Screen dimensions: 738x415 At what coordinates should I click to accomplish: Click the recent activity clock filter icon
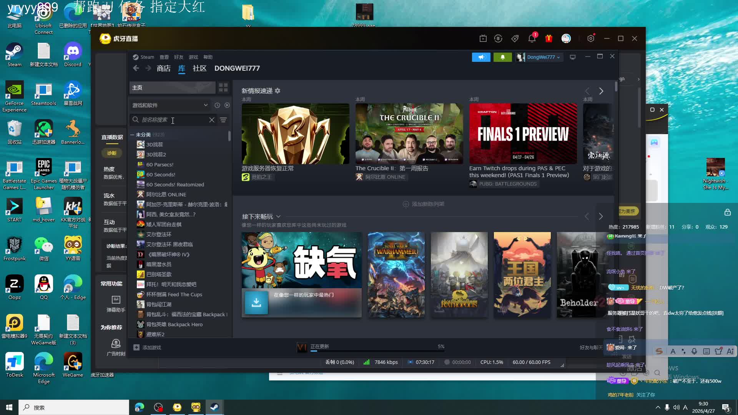217,105
